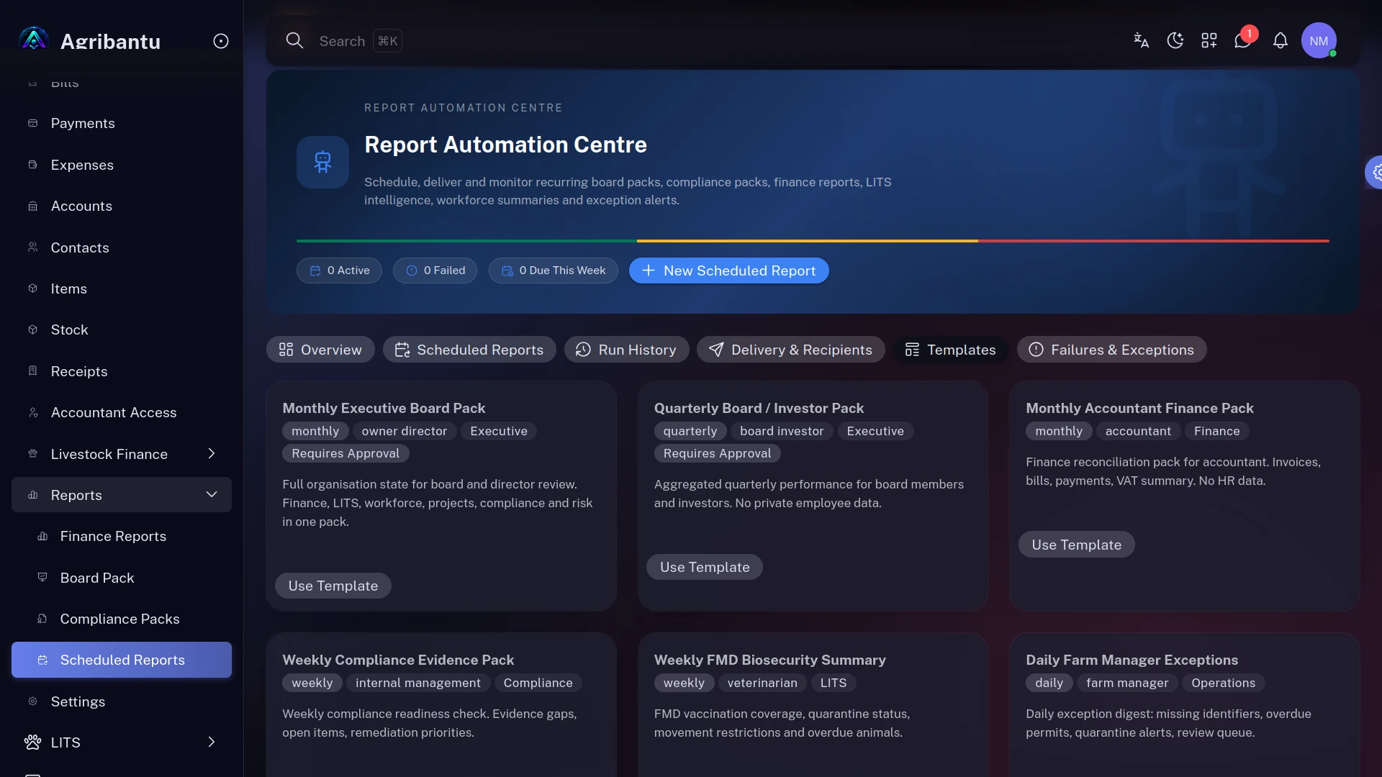Focus the Search input field
The width and height of the screenshot is (1382, 777).
pos(342,41)
